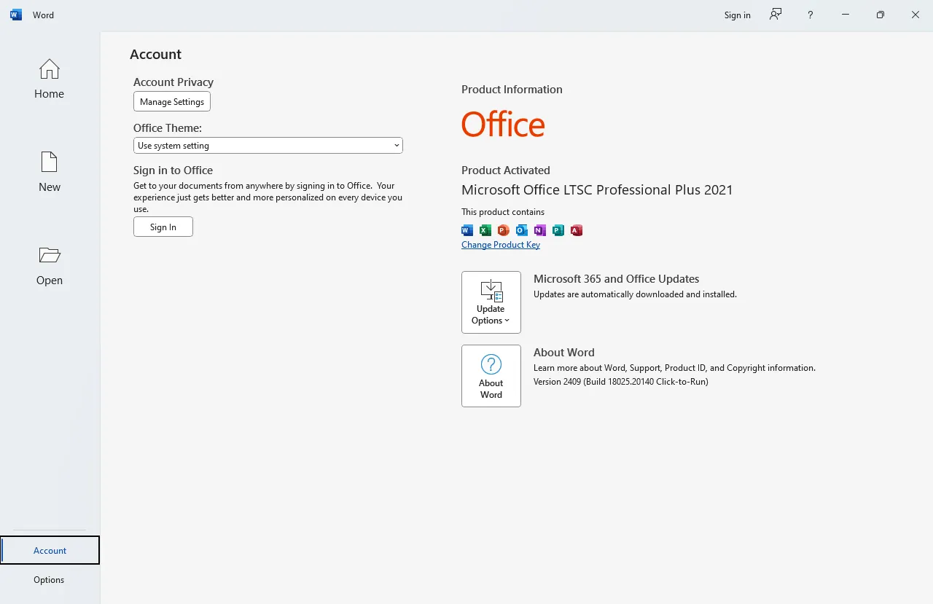Open the About Word button
Viewport: 933px width, 604px height.
(491, 376)
